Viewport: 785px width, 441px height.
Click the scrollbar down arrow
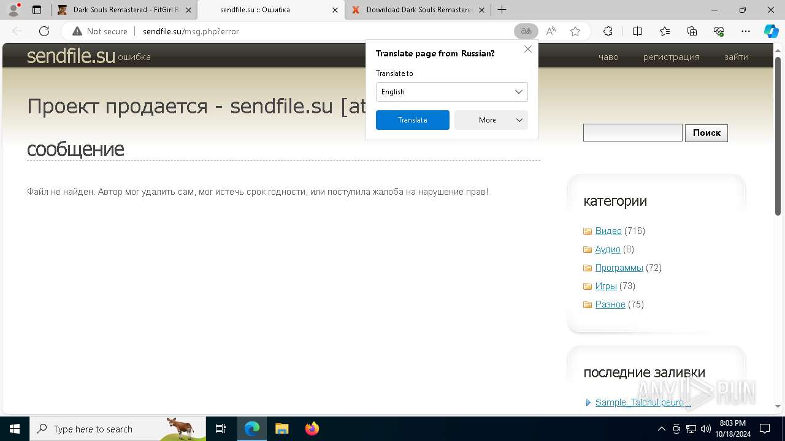click(x=778, y=406)
